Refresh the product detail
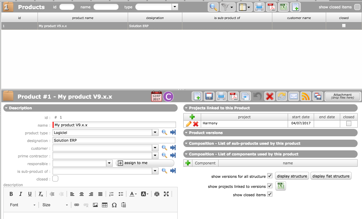 point(282,96)
